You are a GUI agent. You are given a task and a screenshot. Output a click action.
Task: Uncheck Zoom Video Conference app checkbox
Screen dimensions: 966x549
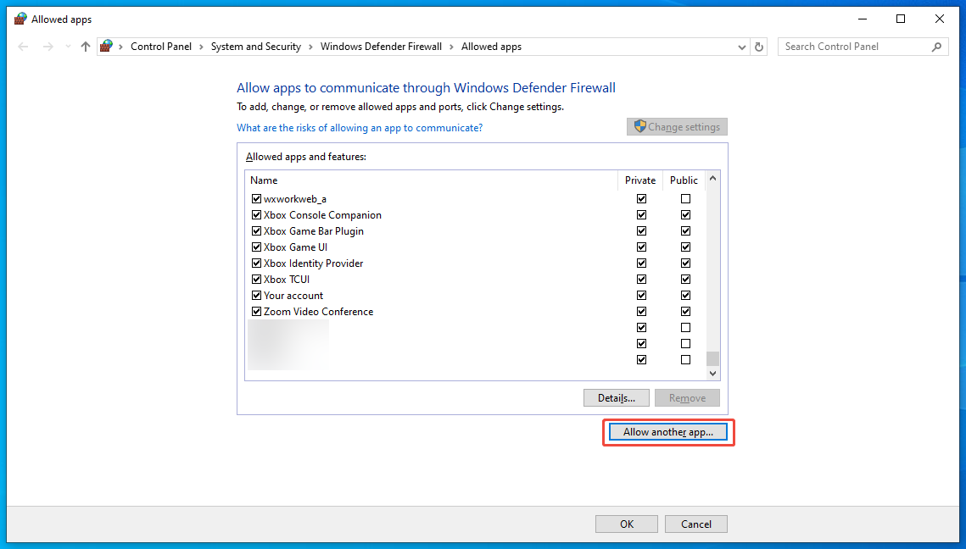click(x=256, y=312)
